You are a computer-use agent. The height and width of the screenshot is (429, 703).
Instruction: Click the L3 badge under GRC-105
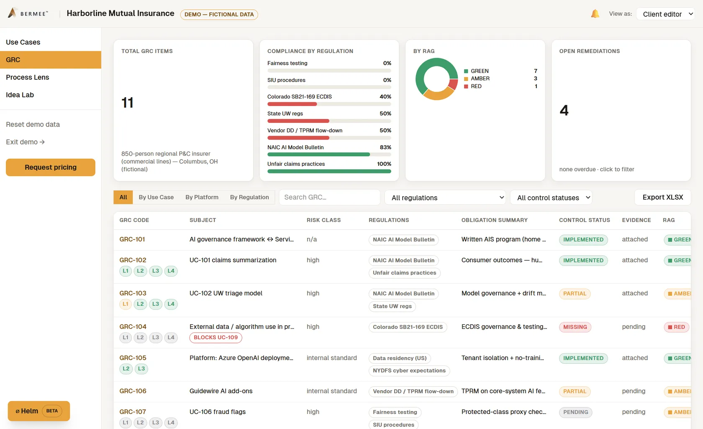point(141,369)
